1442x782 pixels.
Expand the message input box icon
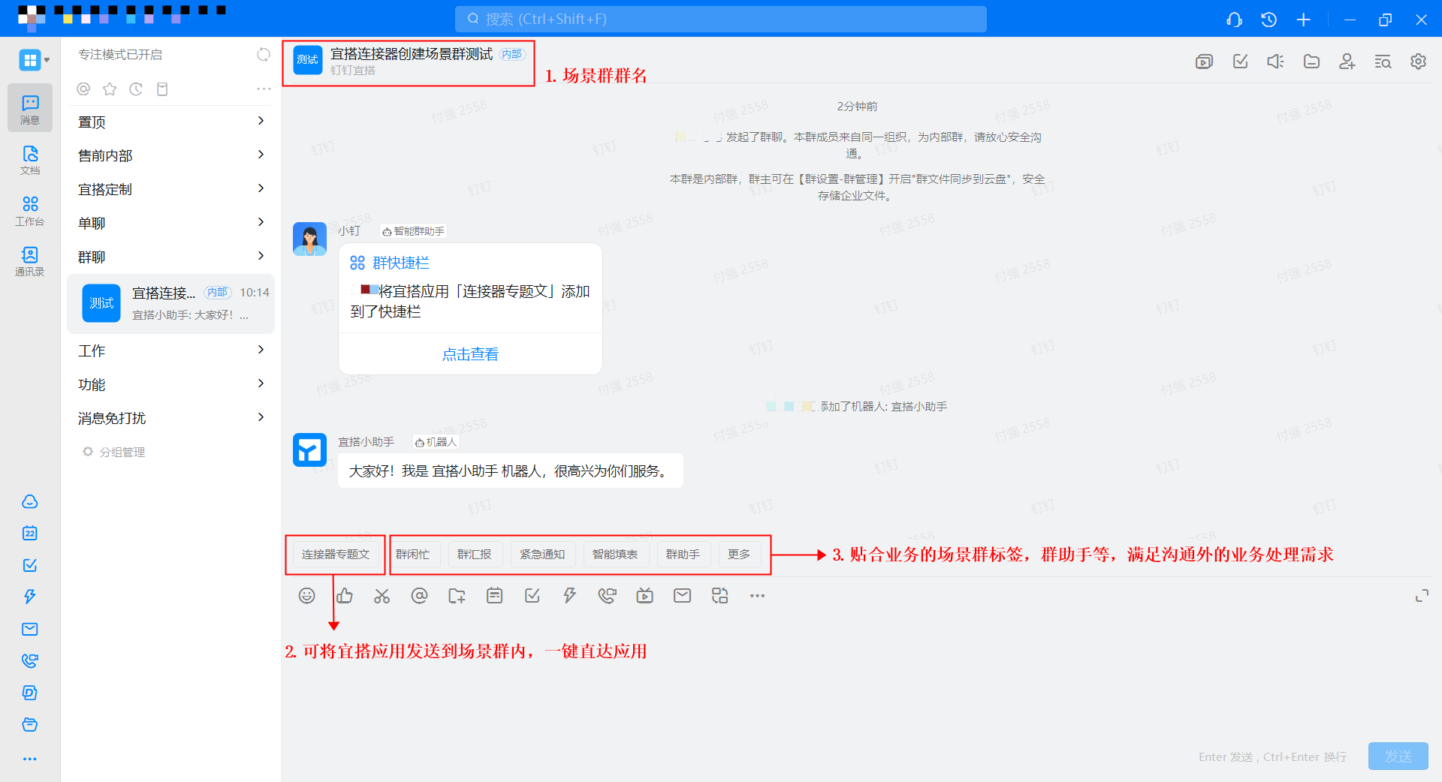tap(1422, 596)
